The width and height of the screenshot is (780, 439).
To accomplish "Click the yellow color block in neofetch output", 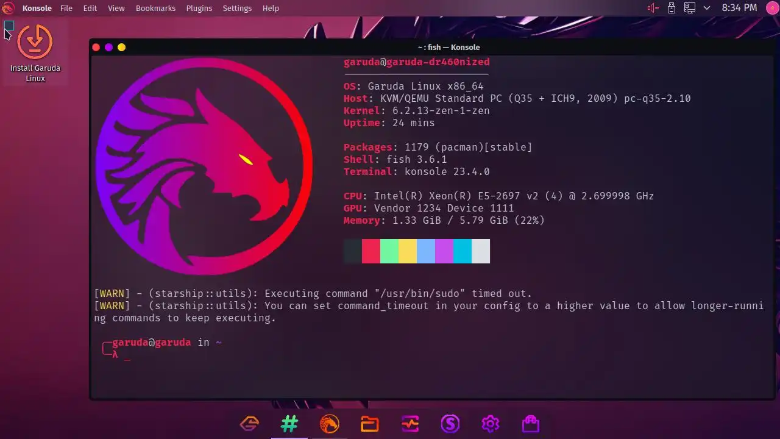I will tap(408, 251).
